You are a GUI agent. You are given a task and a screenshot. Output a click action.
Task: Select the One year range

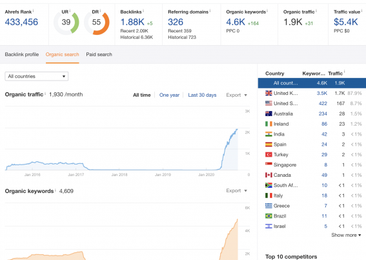click(169, 95)
